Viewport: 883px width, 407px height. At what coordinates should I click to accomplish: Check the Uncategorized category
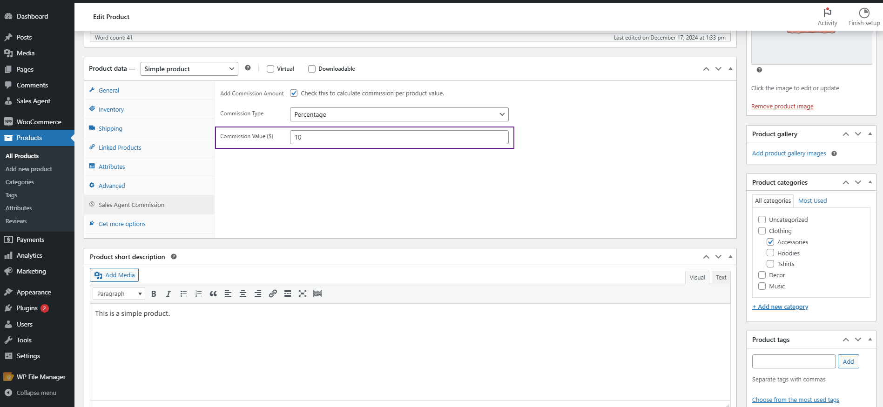(x=762, y=220)
